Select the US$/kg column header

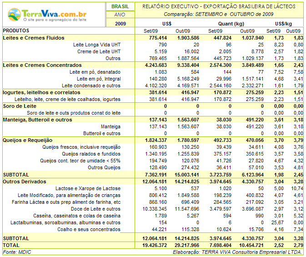pyautogui.click(x=284, y=23)
